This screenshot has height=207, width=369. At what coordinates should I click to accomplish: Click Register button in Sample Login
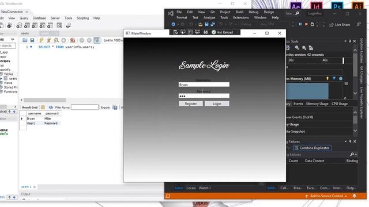coord(191,103)
